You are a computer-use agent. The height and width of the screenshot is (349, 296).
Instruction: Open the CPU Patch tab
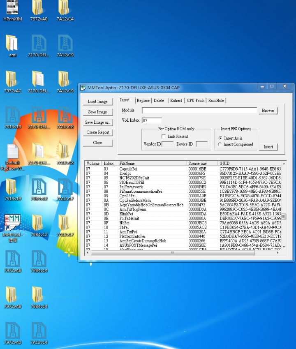[196, 100]
